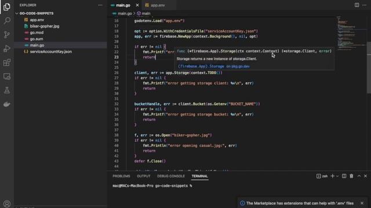The width and height of the screenshot is (371, 208).
Task: Click the defer f.Close() line
Action: [150, 161]
